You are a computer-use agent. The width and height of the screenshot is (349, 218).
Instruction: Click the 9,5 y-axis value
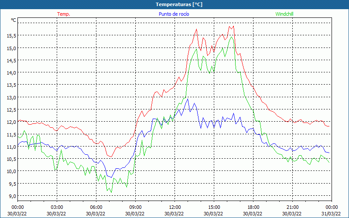[12, 184]
